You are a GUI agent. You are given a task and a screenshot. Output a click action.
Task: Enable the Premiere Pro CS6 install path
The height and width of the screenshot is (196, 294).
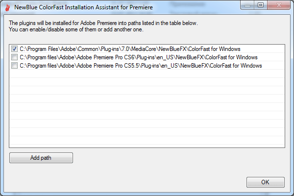point(14,57)
